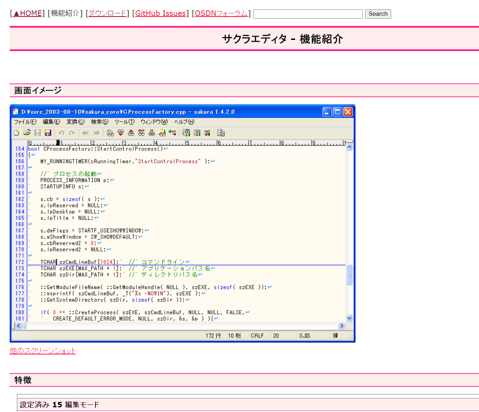
Task: Click the editor window minimize button
Action: point(327,112)
